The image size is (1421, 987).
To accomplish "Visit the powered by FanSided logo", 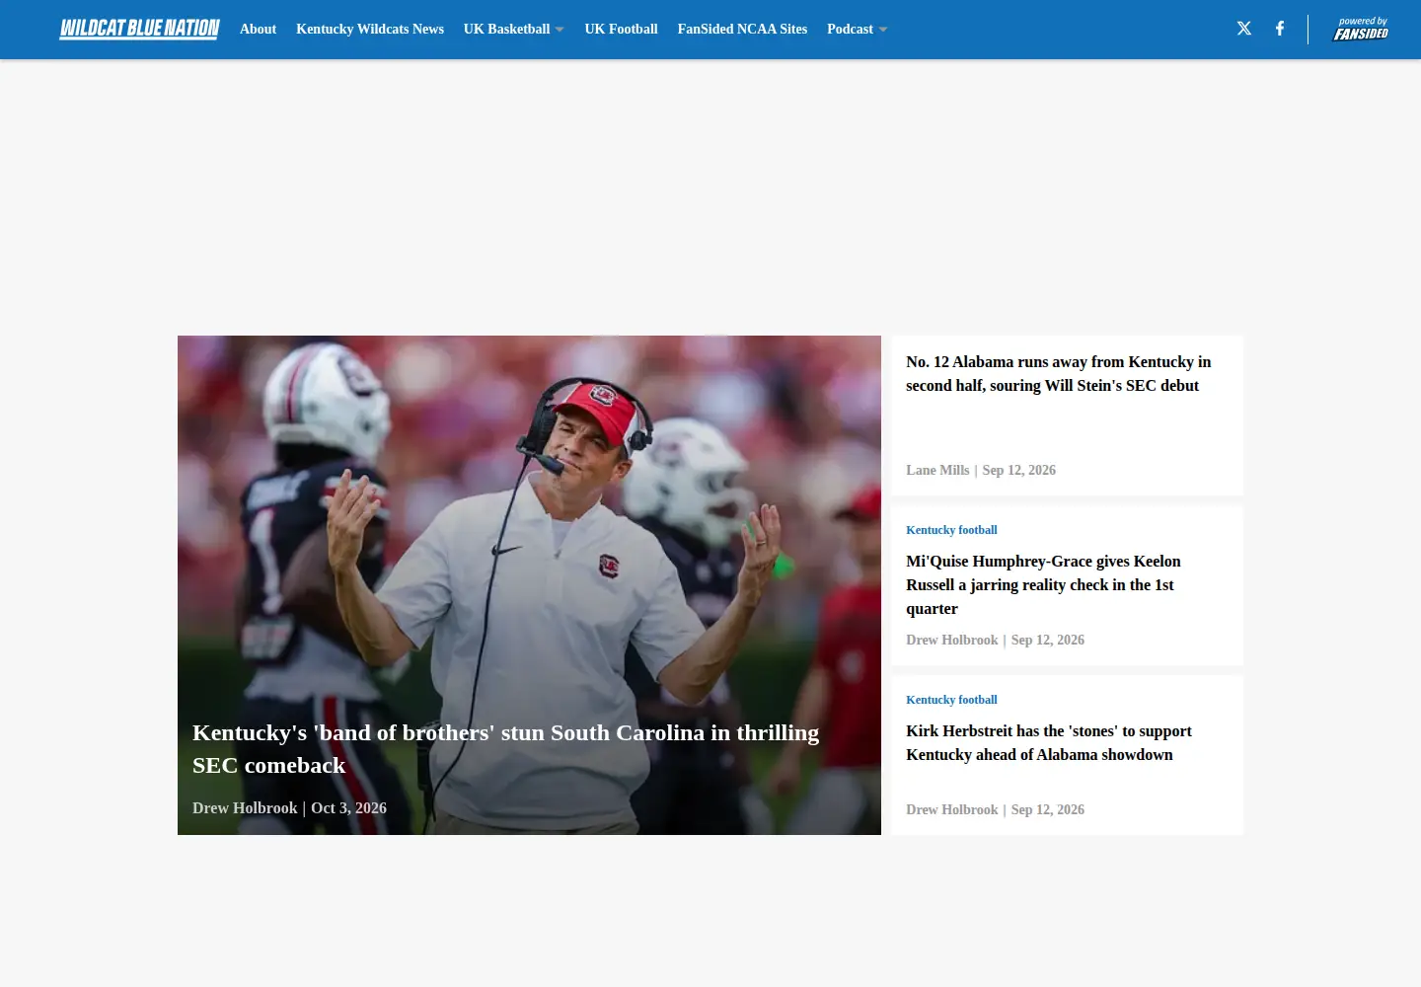I will (x=1361, y=29).
